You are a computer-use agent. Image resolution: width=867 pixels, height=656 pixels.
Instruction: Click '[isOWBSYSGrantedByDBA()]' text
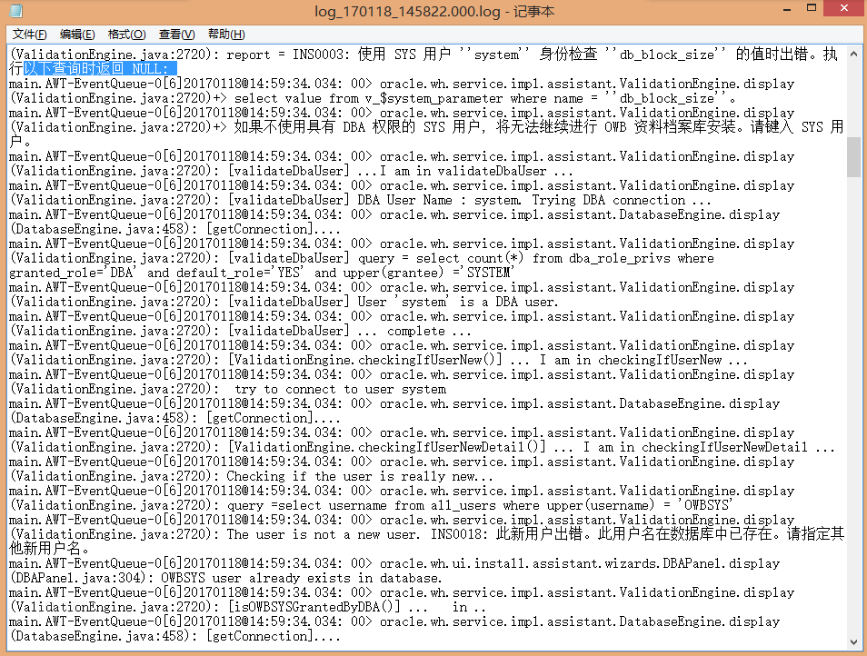(x=314, y=607)
